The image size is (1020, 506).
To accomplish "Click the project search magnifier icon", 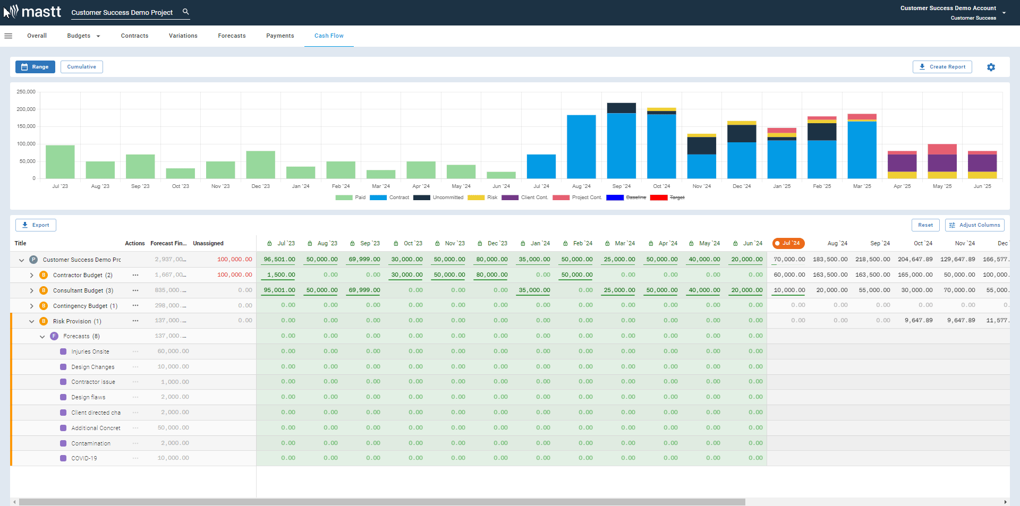I will click(x=185, y=12).
